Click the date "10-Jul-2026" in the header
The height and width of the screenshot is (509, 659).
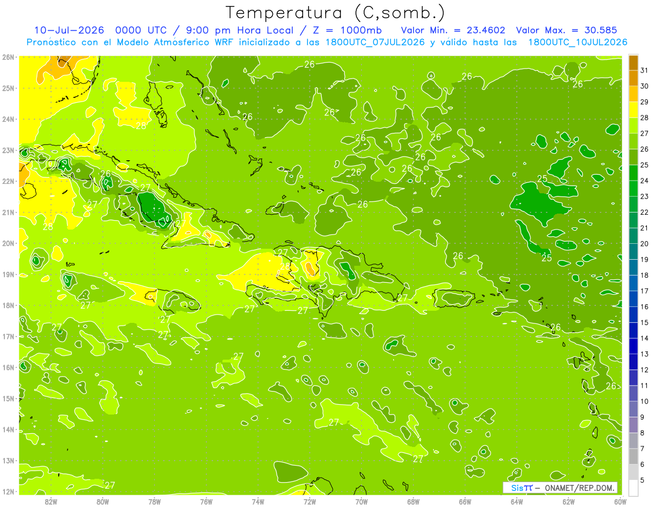click(68, 30)
